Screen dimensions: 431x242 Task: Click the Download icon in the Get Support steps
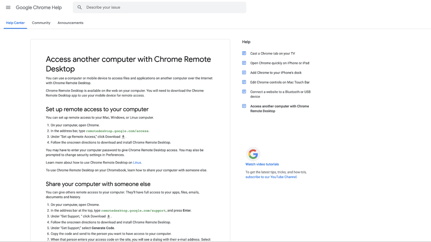(109, 216)
